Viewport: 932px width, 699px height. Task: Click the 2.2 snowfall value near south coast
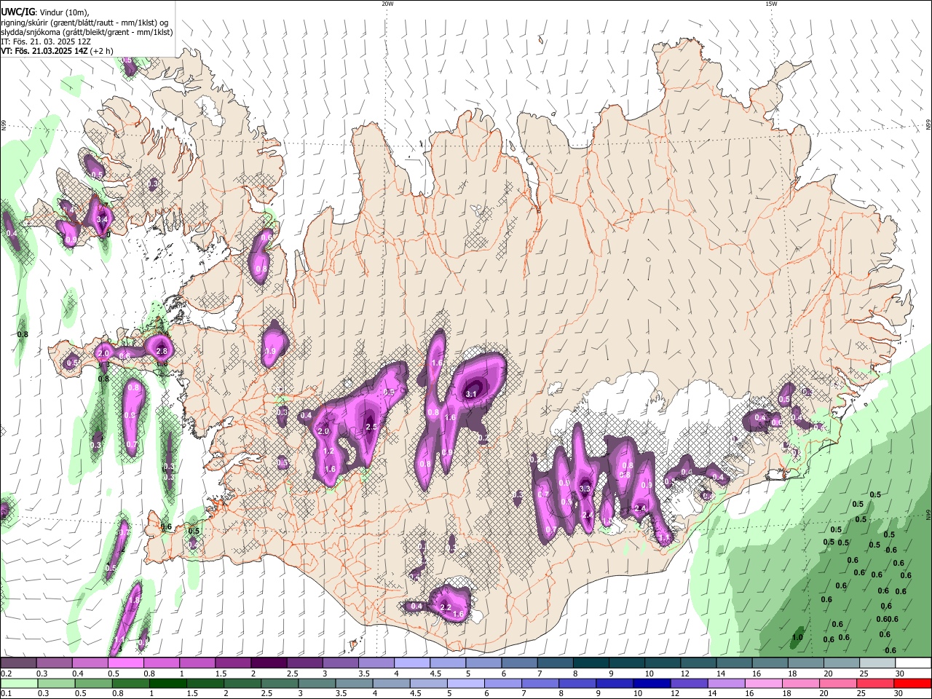(446, 607)
